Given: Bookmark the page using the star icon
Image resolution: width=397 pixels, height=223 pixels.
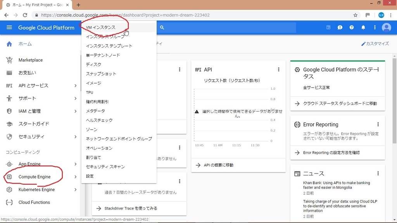Looking at the screenshot, I should coord(355,14).
